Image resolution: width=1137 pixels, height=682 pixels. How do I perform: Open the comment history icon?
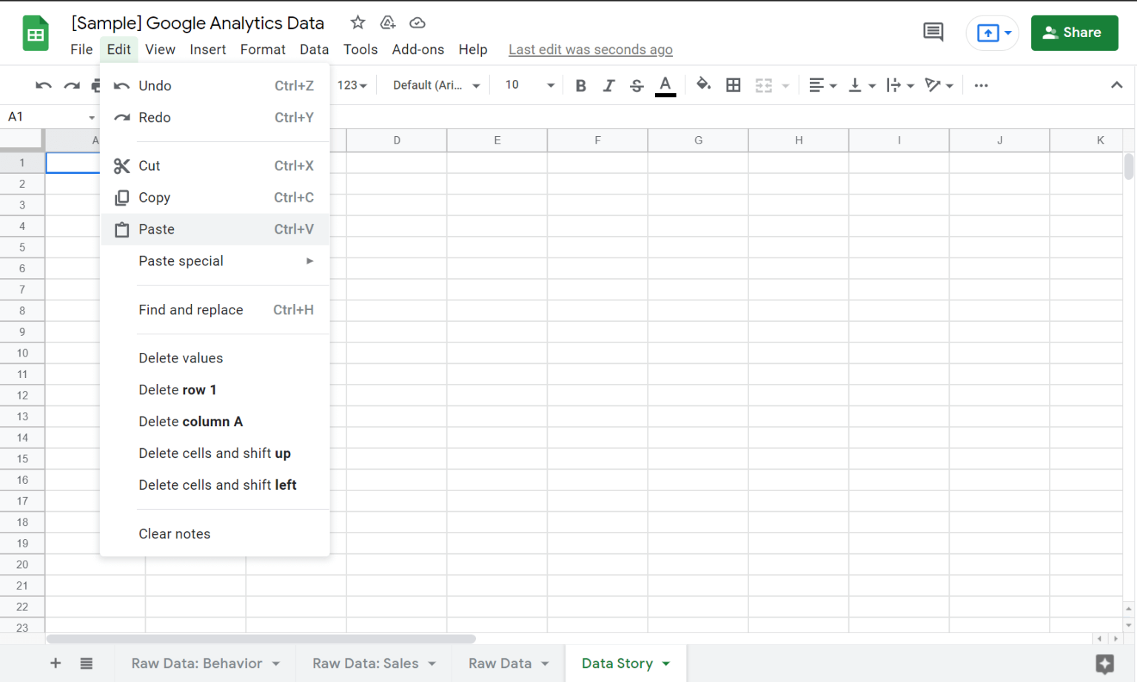point(933,33)
